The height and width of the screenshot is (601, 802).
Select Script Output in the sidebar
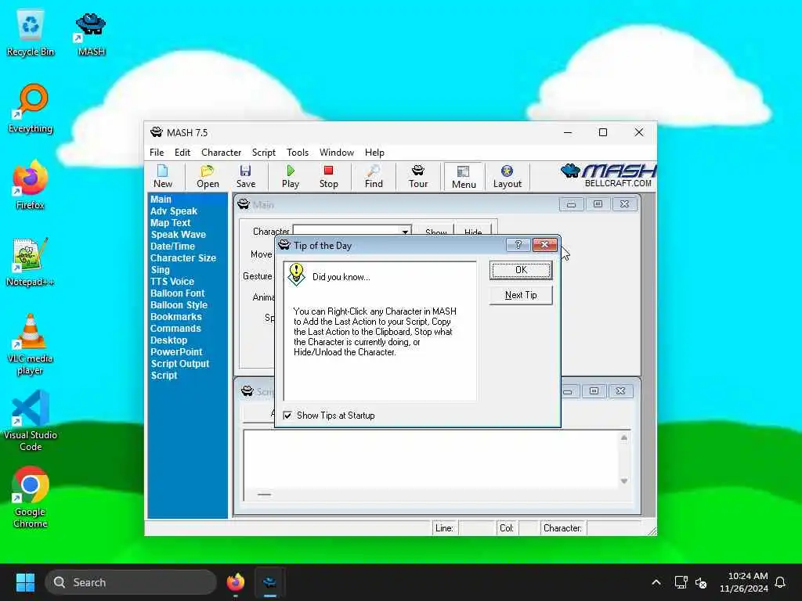(x=180, y=364)
